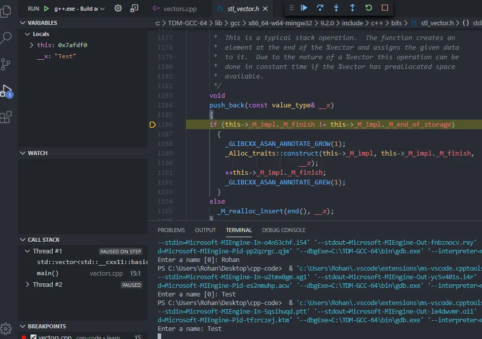Viewport: 482px width, 339px height.
Task: Click the Step Out arrow icon
Action: tap(352, 8)
